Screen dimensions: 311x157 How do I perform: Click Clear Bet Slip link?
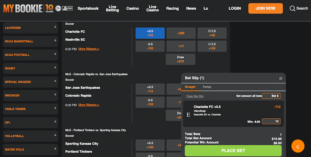(195, 96)
